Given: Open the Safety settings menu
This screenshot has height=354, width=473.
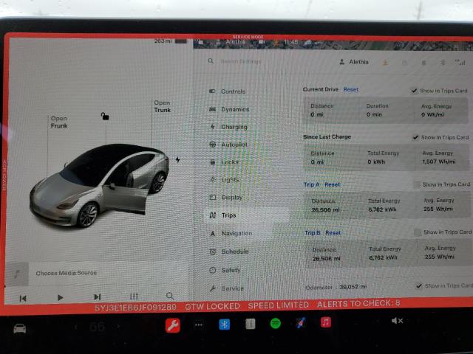Looking at the screenshot, I should pos(225,270).
